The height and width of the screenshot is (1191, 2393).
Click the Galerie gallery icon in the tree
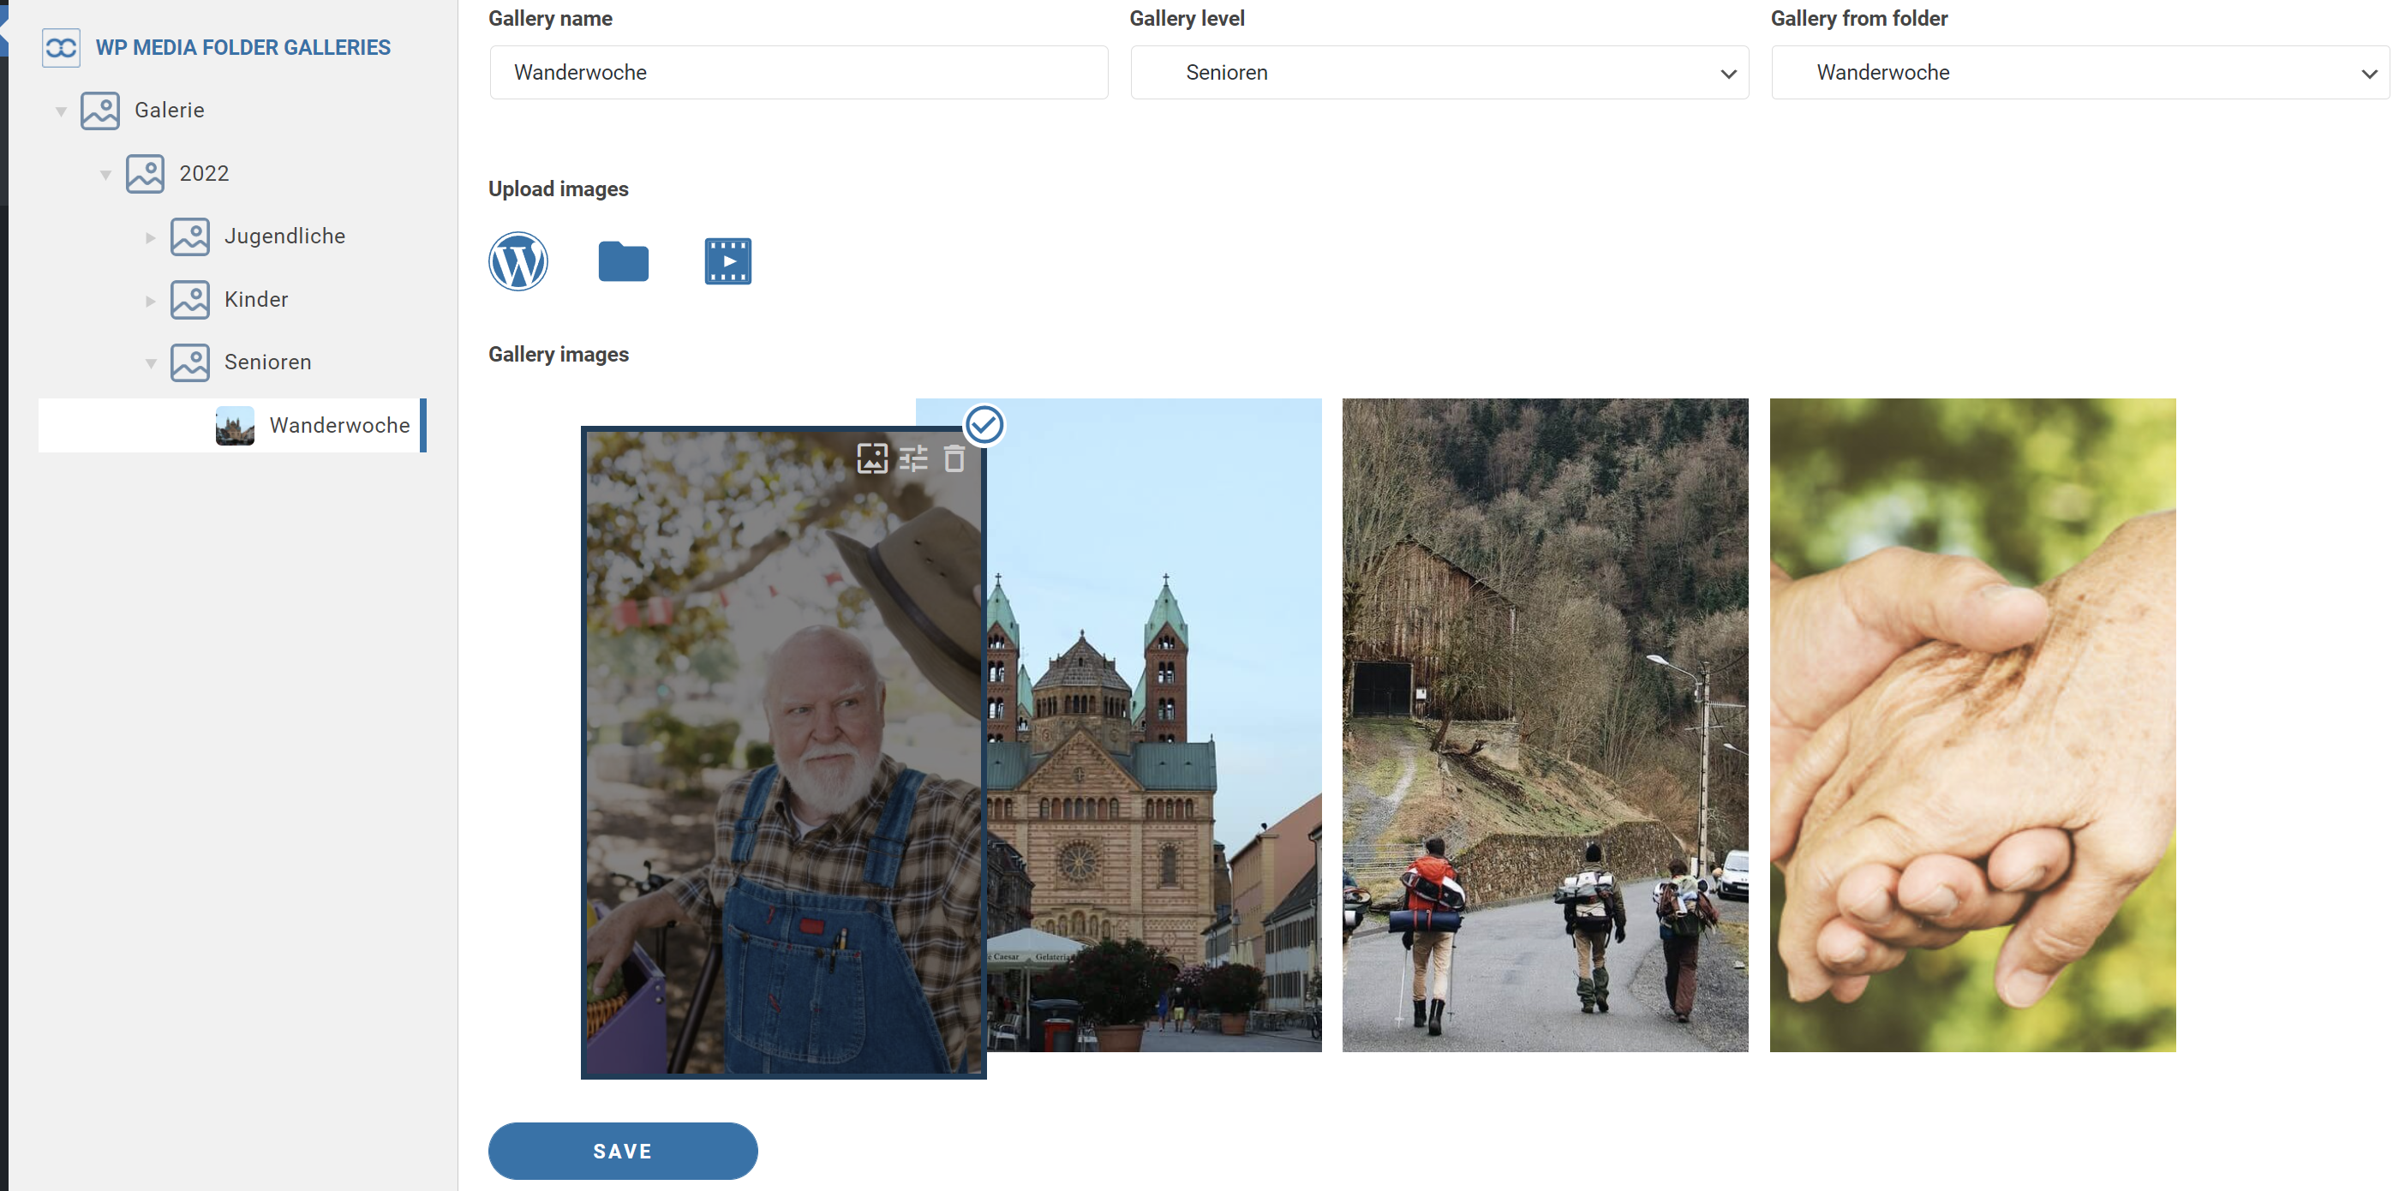100,111
